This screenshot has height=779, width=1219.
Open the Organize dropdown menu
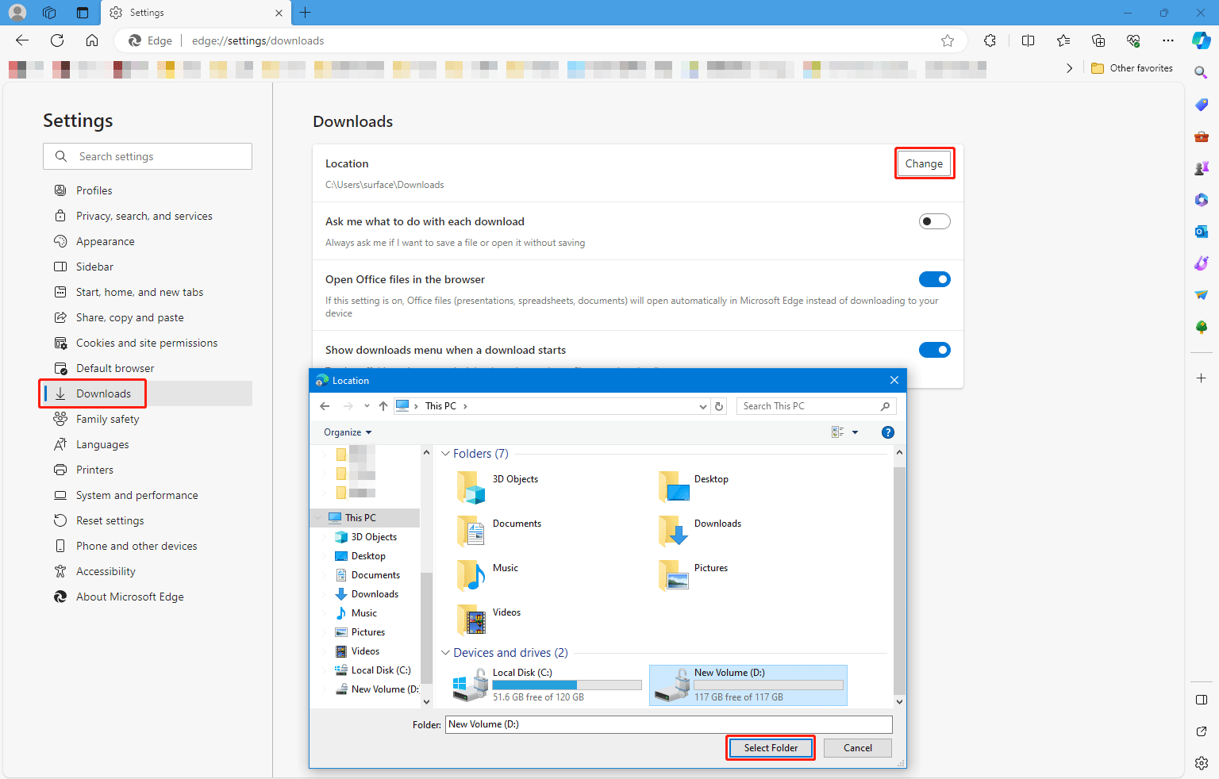[348, 432]
